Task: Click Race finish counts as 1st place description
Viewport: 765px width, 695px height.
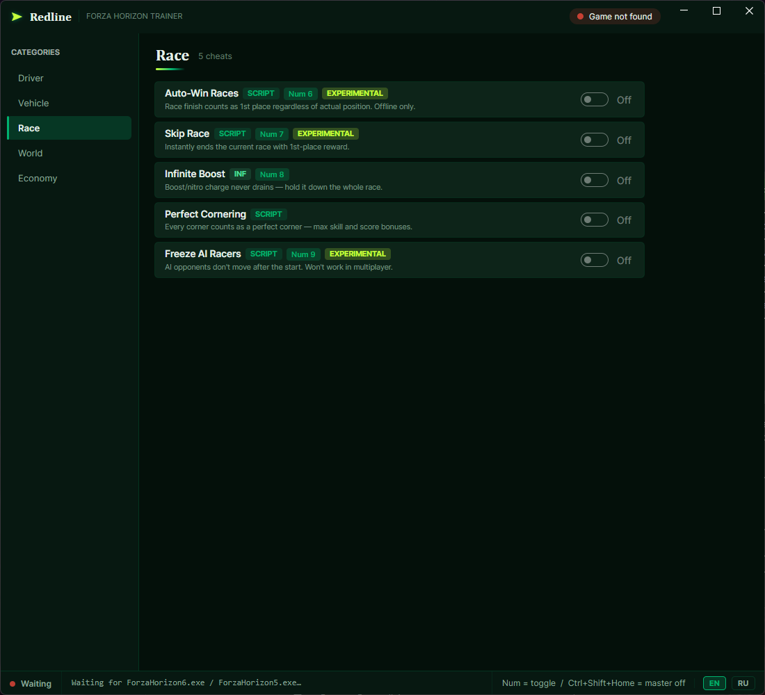Action: click(x=290, y=107)
